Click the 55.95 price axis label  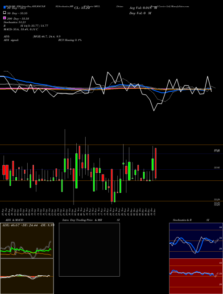point(217,167)
